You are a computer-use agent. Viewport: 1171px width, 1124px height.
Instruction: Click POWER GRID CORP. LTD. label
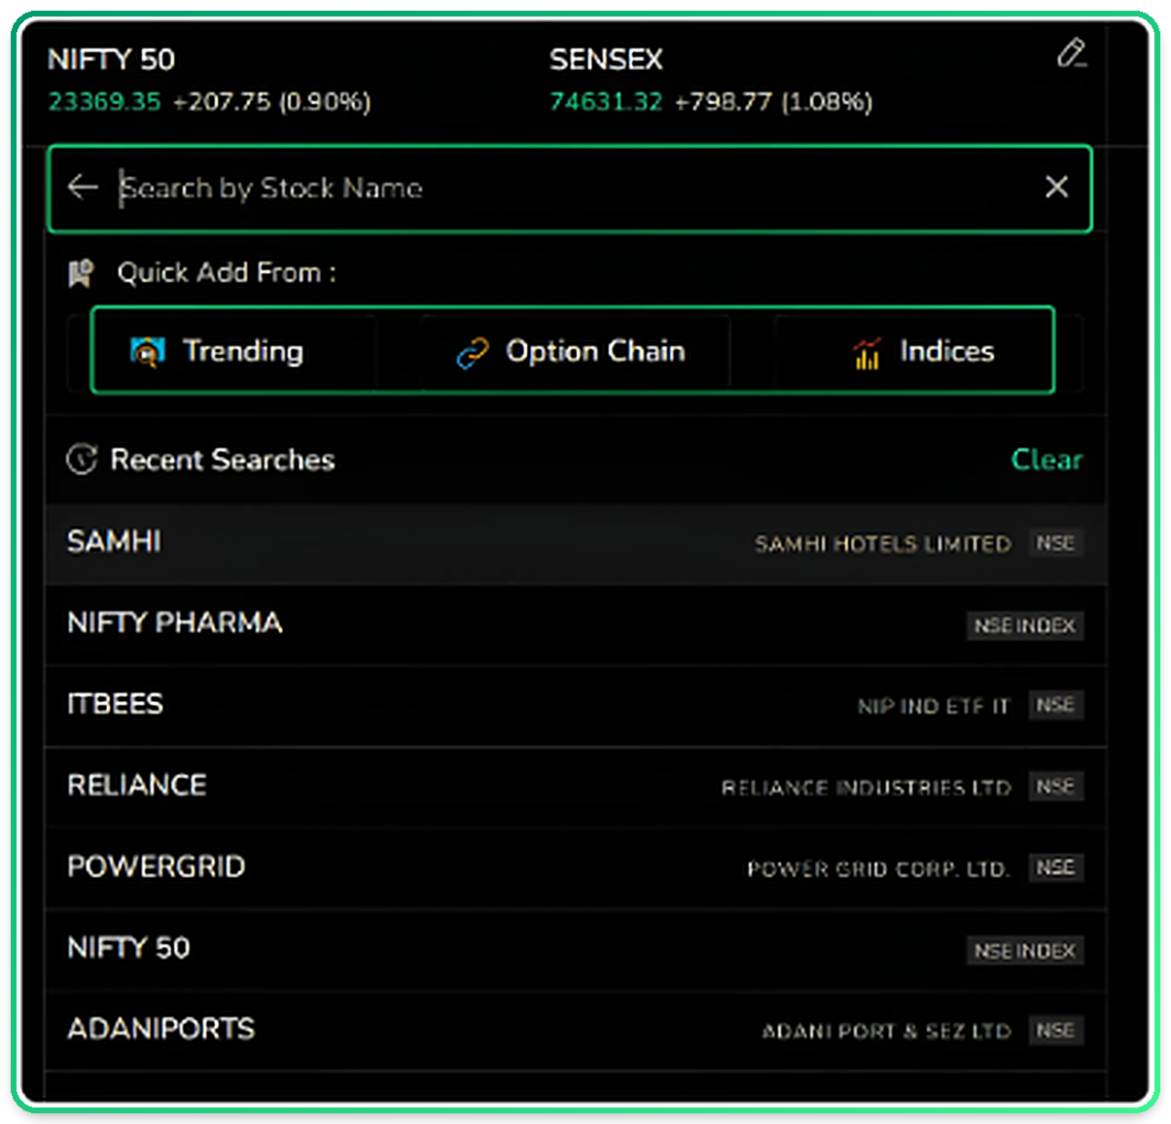878,868
